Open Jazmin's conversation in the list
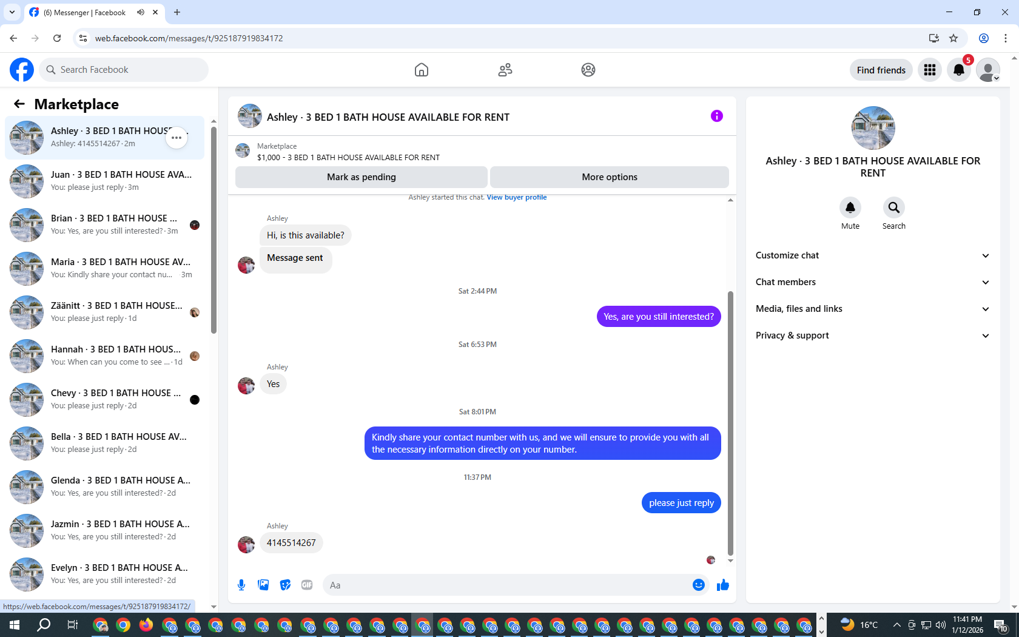This screenshot has height=637, width=1019. 104,530
